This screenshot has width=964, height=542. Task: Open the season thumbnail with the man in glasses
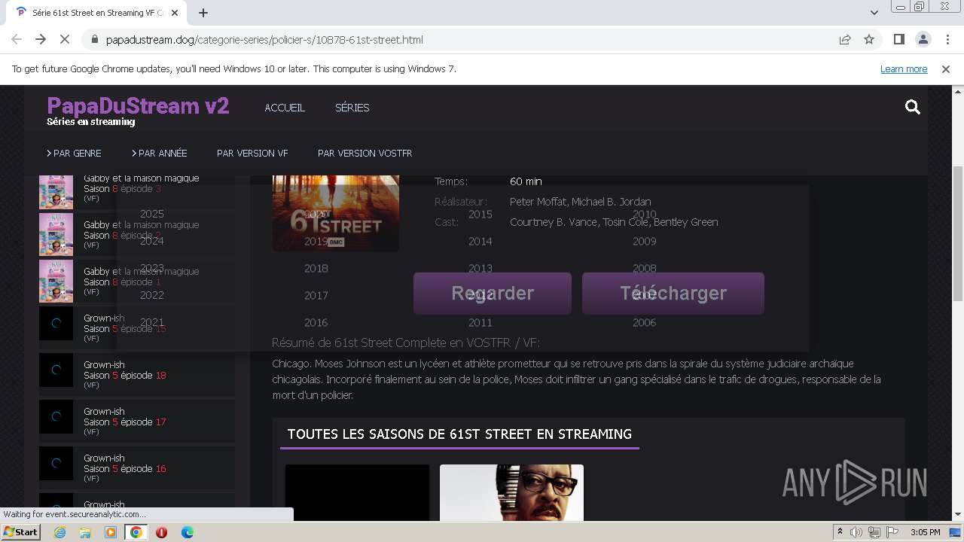tap(511, 493)
